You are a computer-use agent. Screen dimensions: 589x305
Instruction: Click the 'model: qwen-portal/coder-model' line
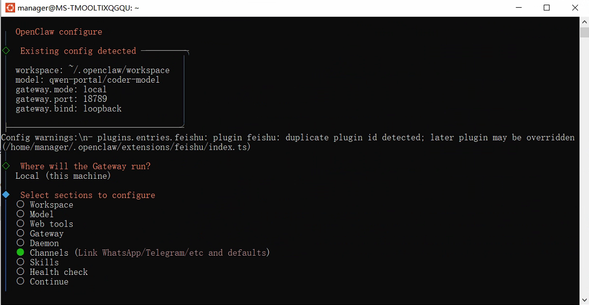[x=87, y=80]
